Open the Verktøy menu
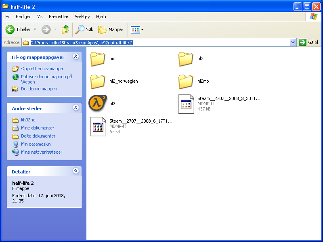The width and height of the screenshot is (323, 242). (83, 17)
